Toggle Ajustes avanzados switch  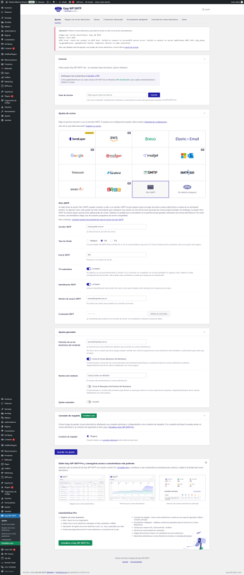coord(89,401)
